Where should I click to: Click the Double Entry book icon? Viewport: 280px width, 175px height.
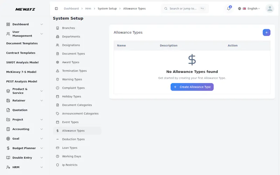coord(8,158)
